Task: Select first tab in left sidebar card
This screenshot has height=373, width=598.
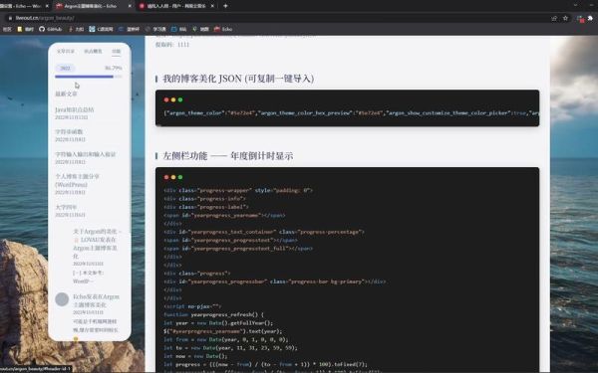Action: point(66,51)
